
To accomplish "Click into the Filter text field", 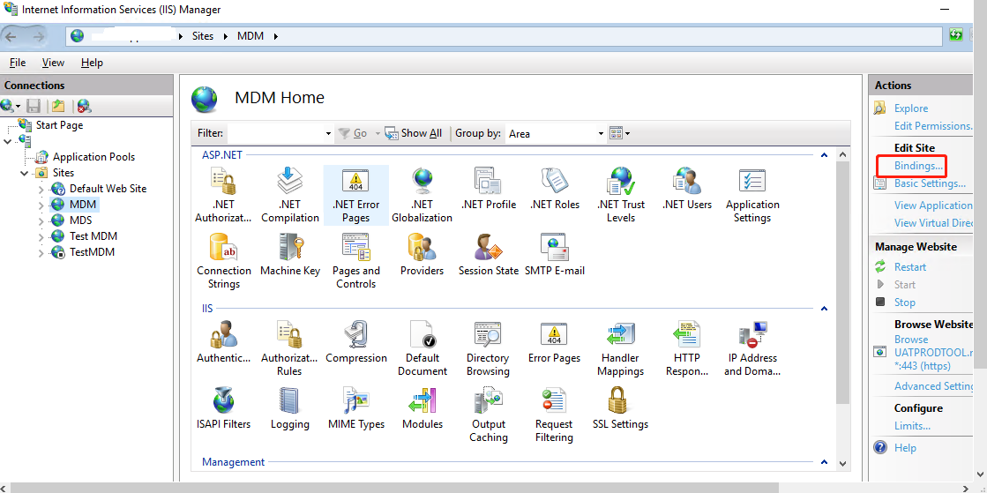I will click(x=276, y=133).
